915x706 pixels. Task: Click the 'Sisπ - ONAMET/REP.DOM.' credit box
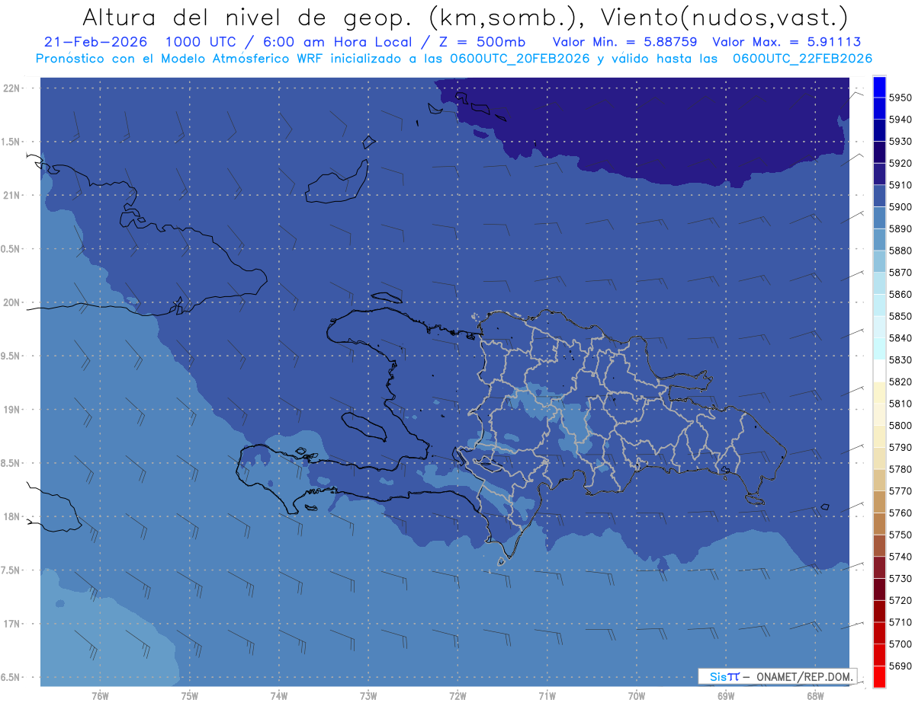(x=778, y=676)
